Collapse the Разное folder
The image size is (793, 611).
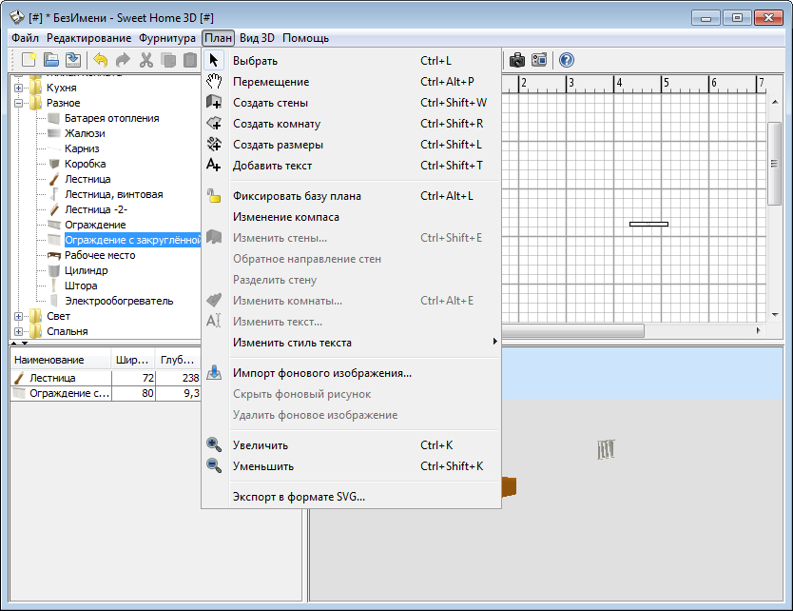click(19, 103)
